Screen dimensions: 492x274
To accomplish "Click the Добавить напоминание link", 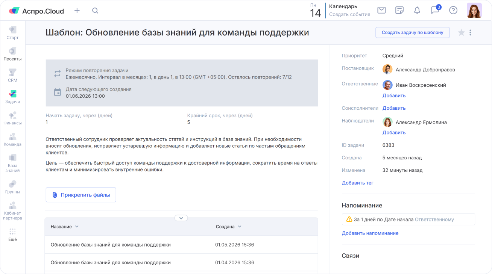I will (370, 233).
